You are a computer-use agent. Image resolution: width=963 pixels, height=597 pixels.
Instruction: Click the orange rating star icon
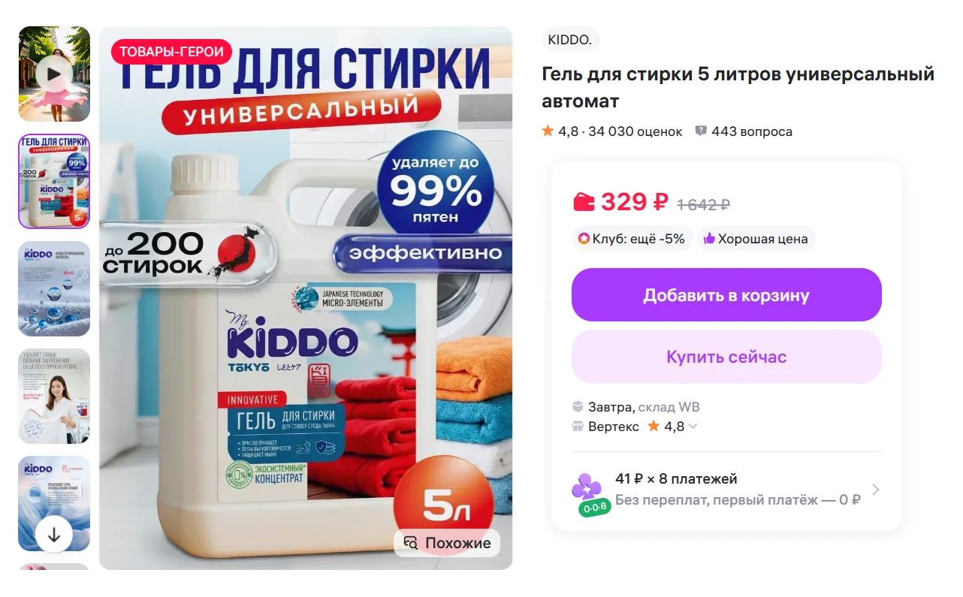pos(548,131)
